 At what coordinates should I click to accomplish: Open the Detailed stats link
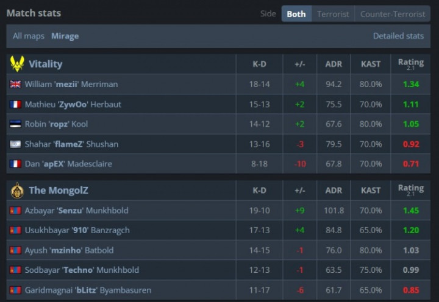click(x=398, y=36)
